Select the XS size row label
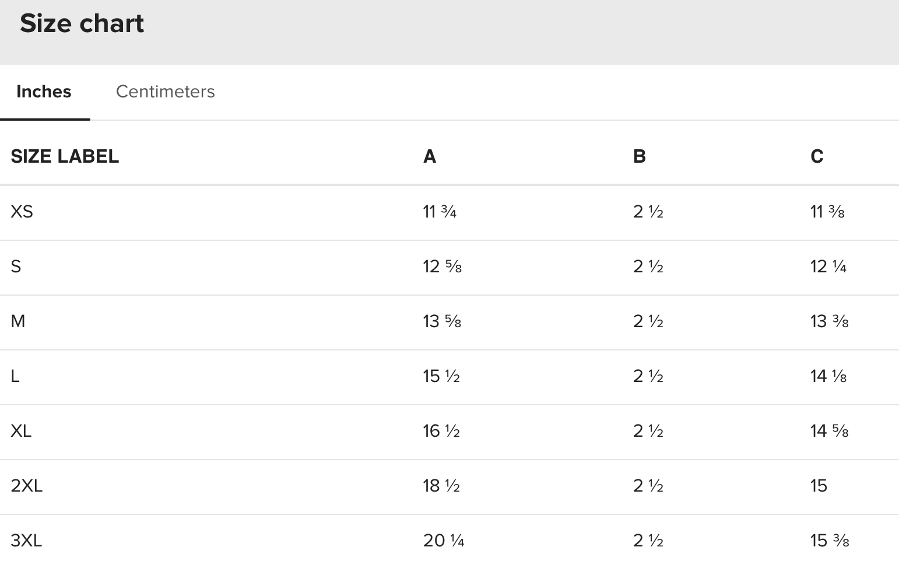The width and height of the screenshot is (899, 568). pos(22,212)
